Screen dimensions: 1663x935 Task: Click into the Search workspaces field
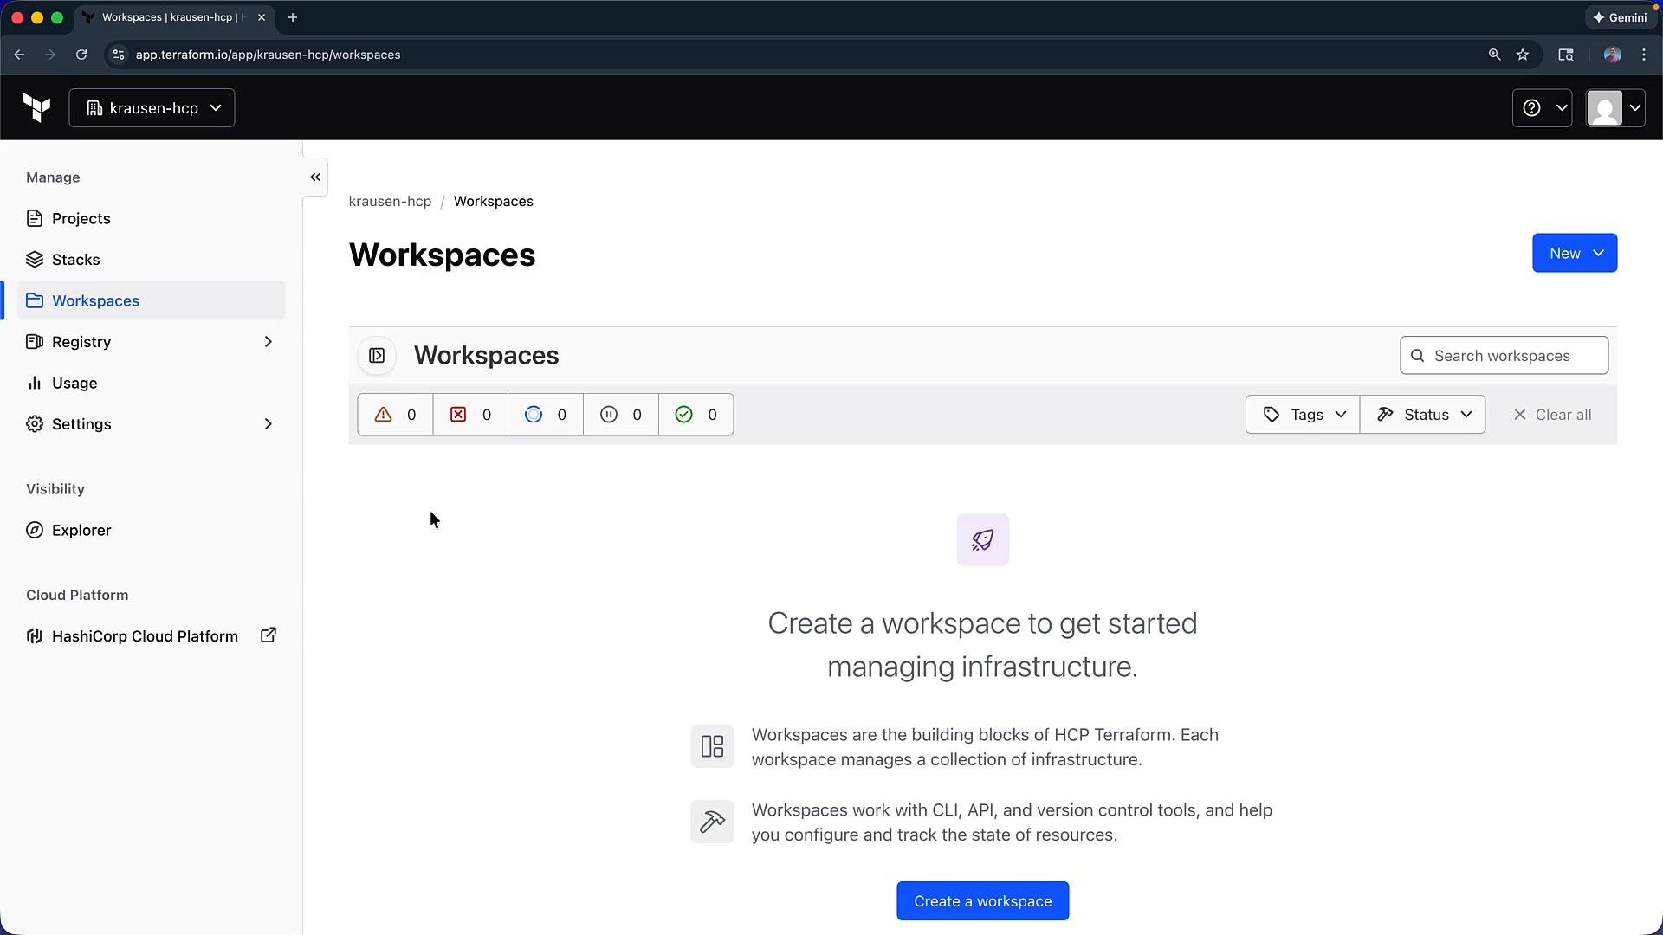[1504, 356]
